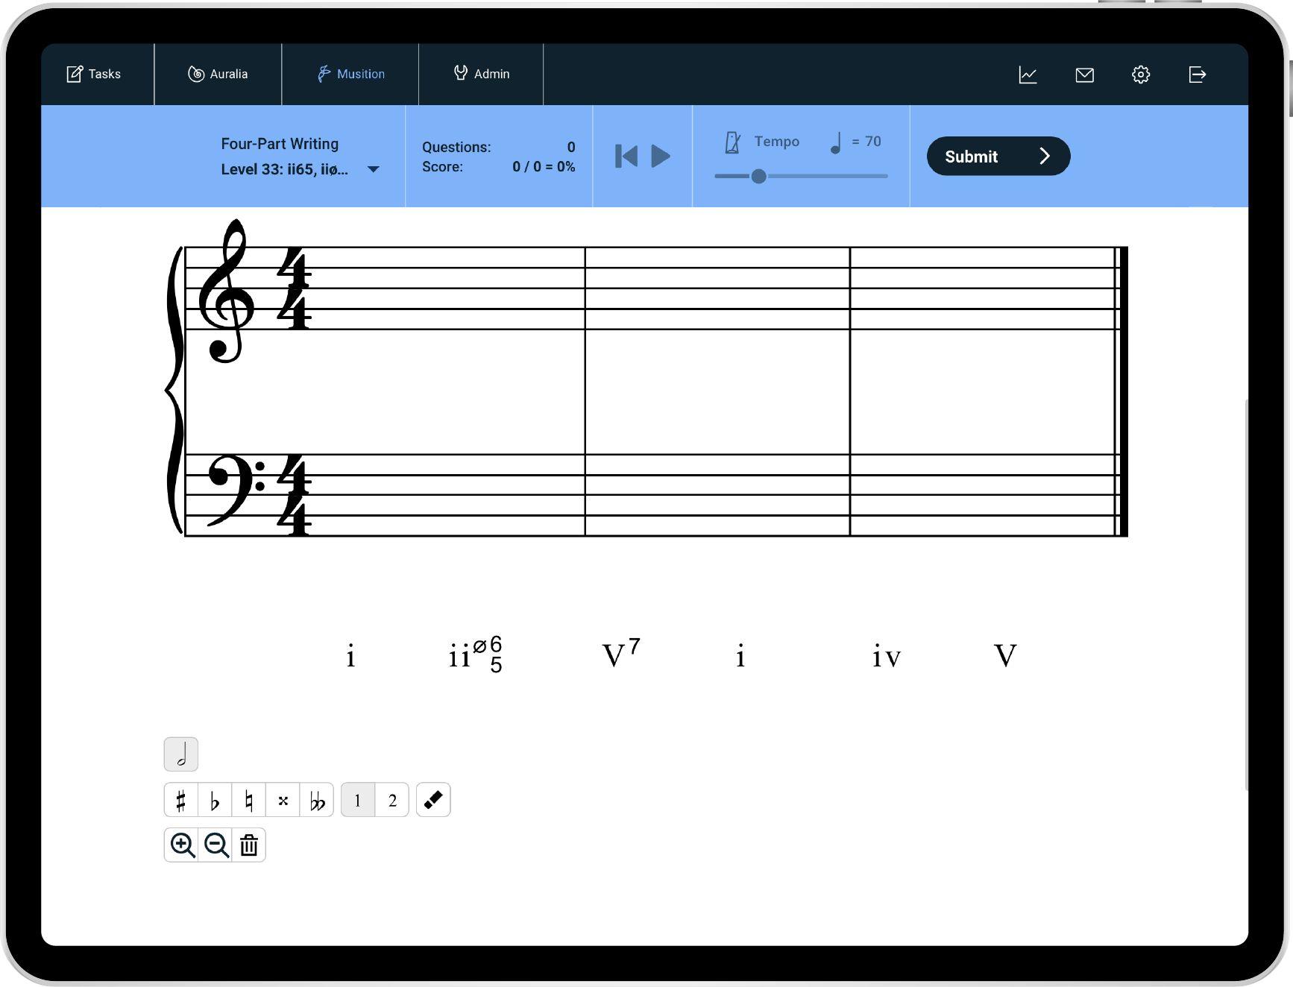This screenshot has width=1293, height=987.
Task: Select the sharp accidental tool
Action: tap(180, 801)
